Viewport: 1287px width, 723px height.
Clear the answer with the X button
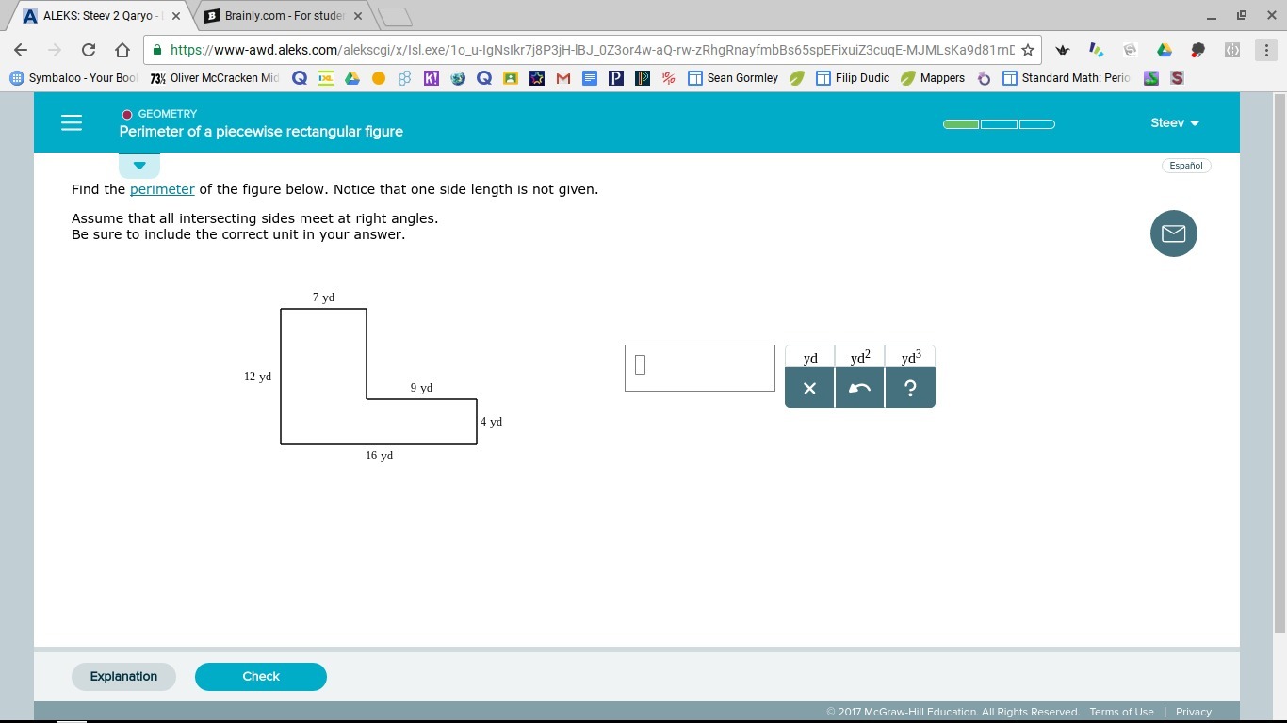(x=809, y=388)
